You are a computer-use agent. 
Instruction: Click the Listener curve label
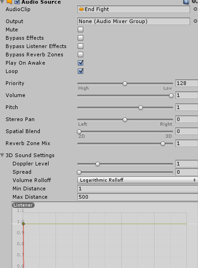pyautogui.click(x=23, y=205)
